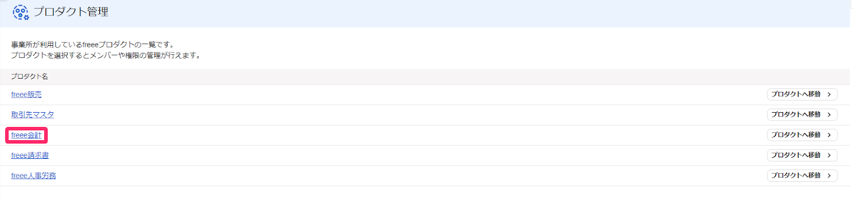853x203 pixels.
Task: Click the chevron arrow in freee会計 row
Action: pos(829,135)
